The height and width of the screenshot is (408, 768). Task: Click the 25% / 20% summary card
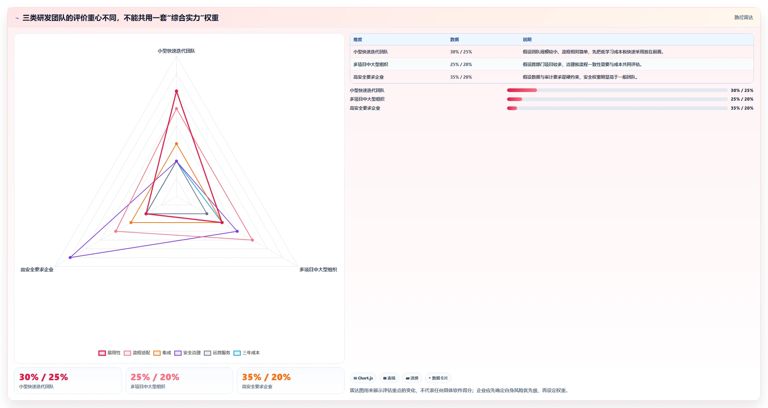click(x=179, y=381)
